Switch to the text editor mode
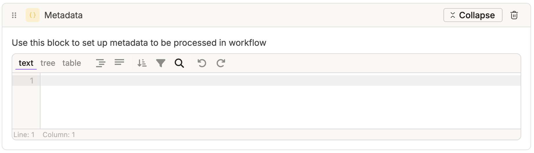This screenshot has width=534, height=153. (x=26, y=63)
